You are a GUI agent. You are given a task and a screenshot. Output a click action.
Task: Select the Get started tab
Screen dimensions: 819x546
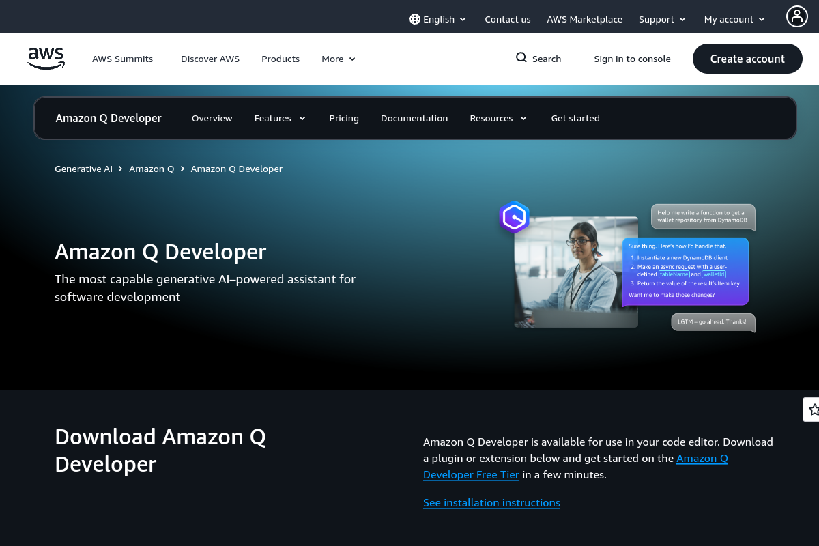[575, 118]
